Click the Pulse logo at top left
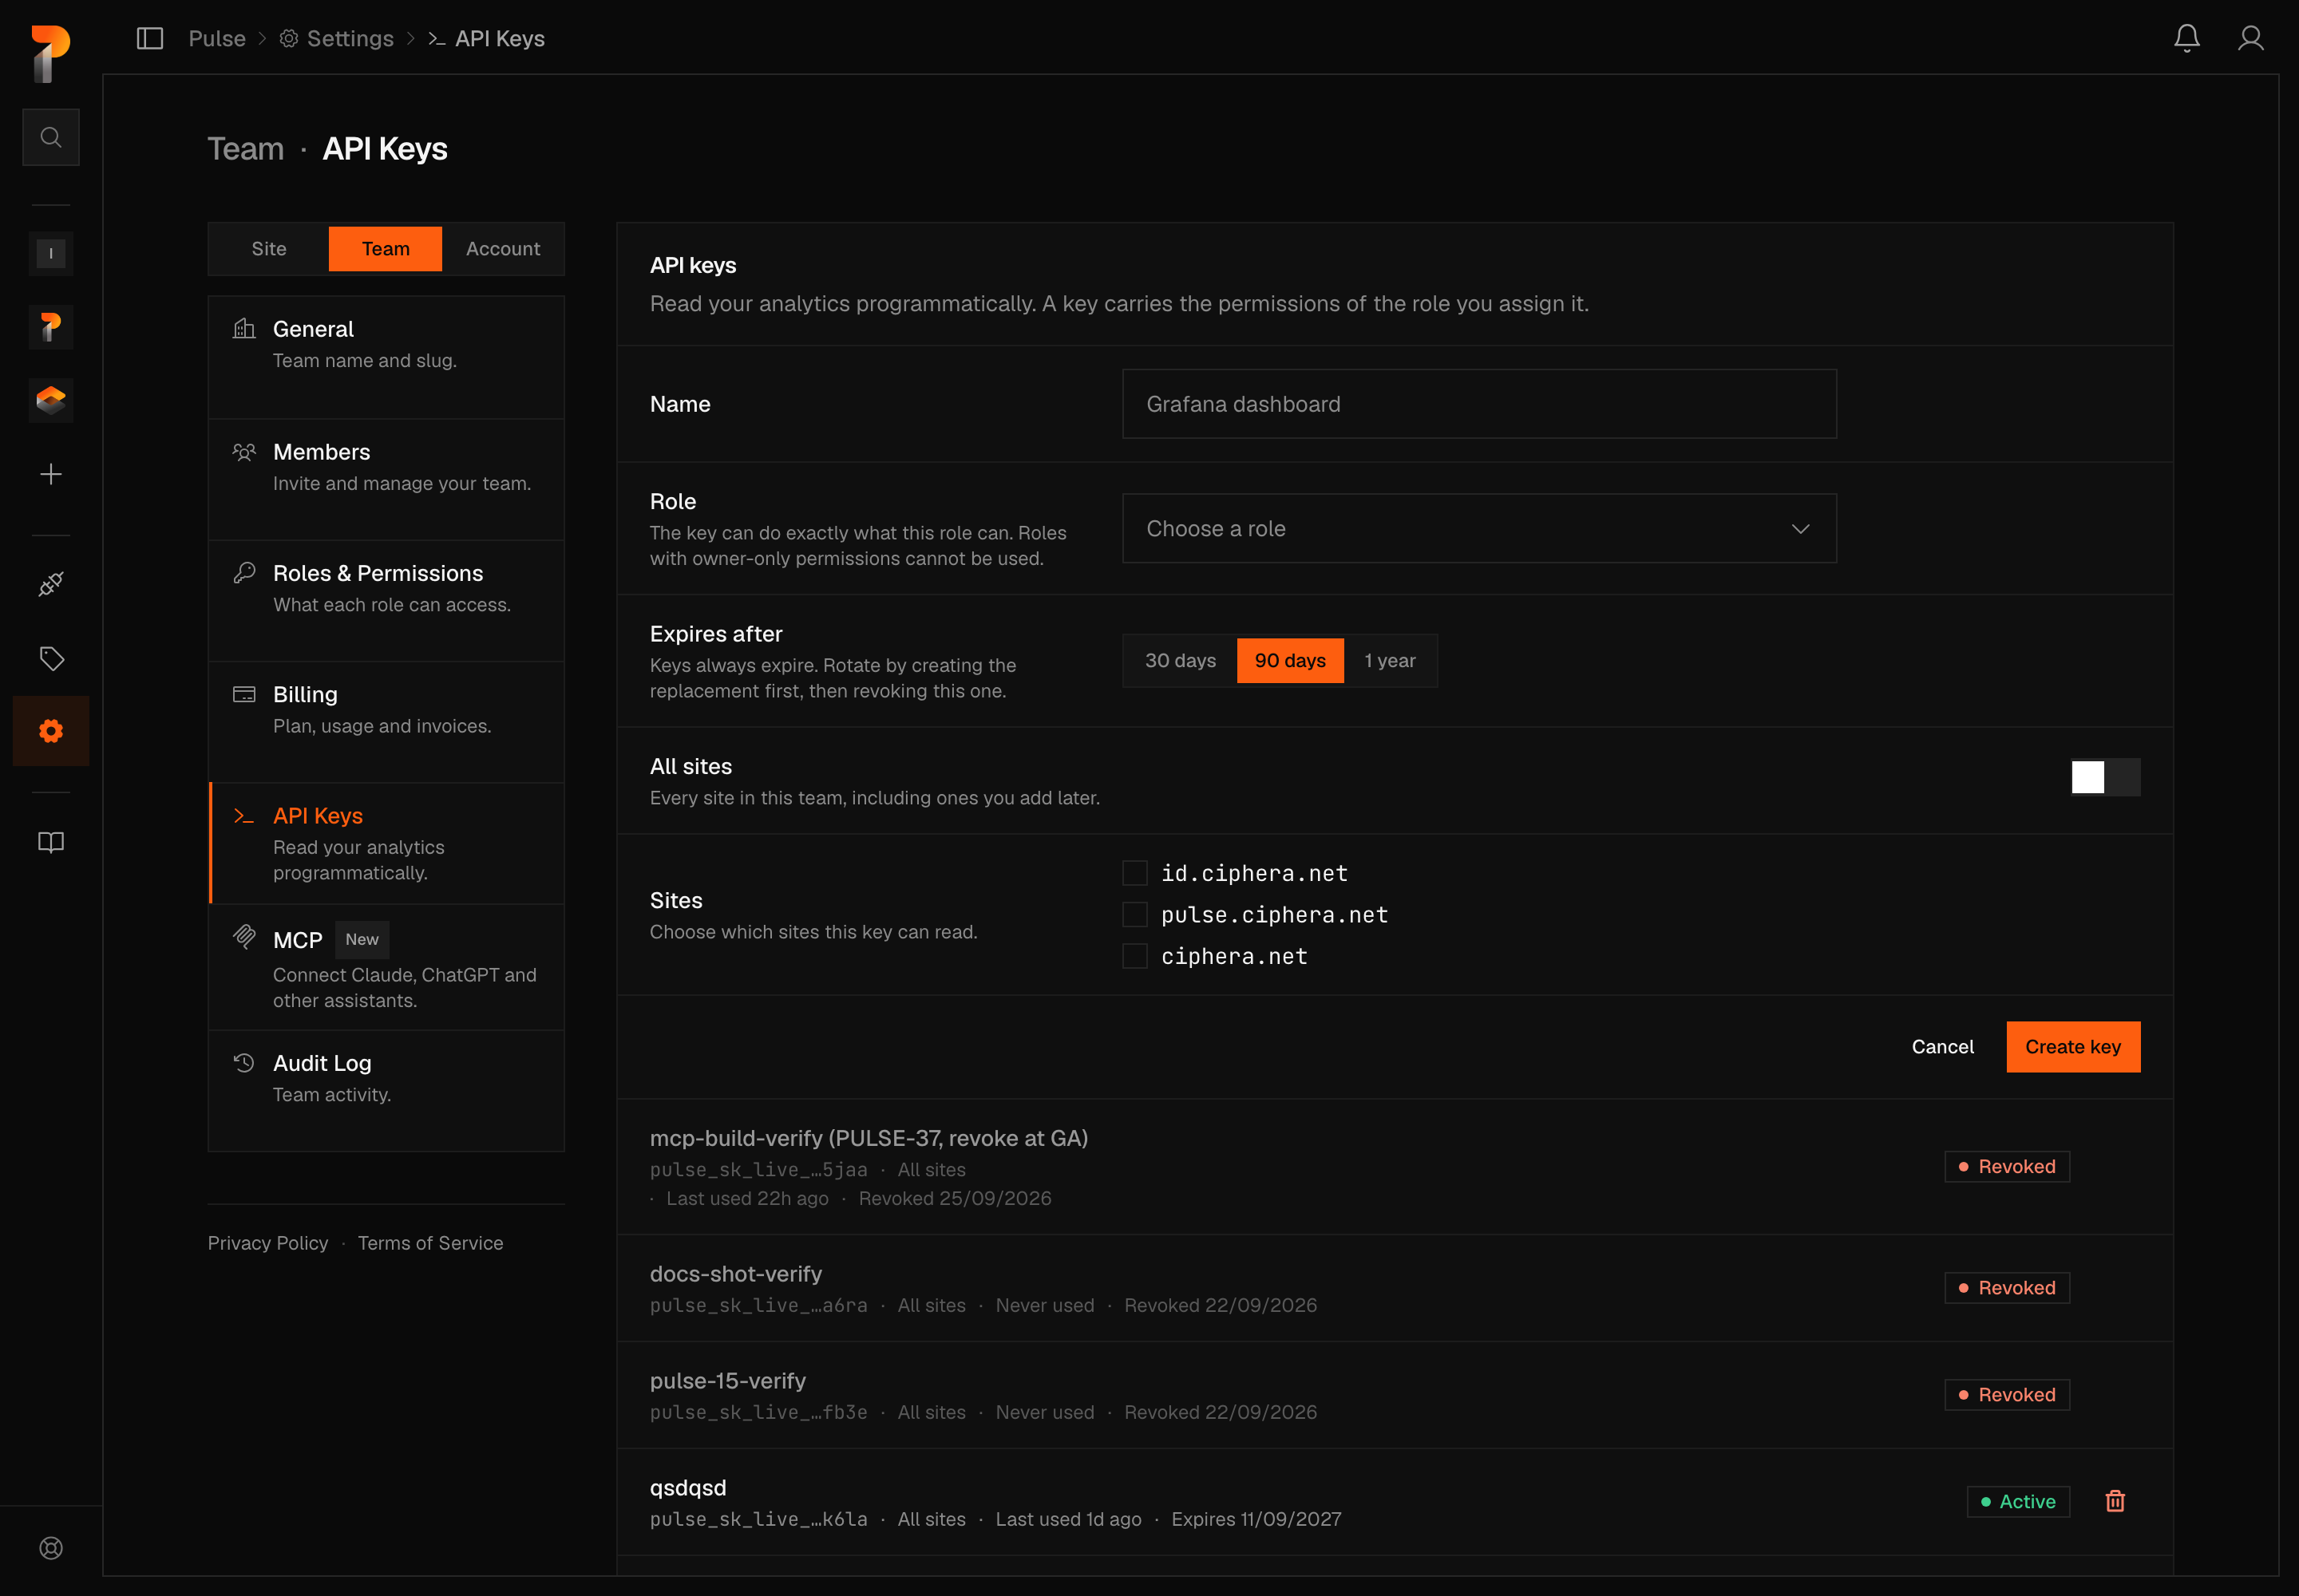The width and height of the screenshot is (2299, 1596). [51, 53]
